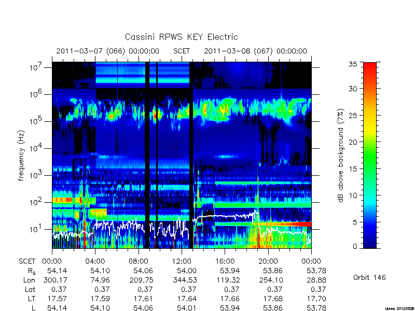Click the SCET label between the two dates
The height and width of the screenshot is (311, 415).
(182, 51)
